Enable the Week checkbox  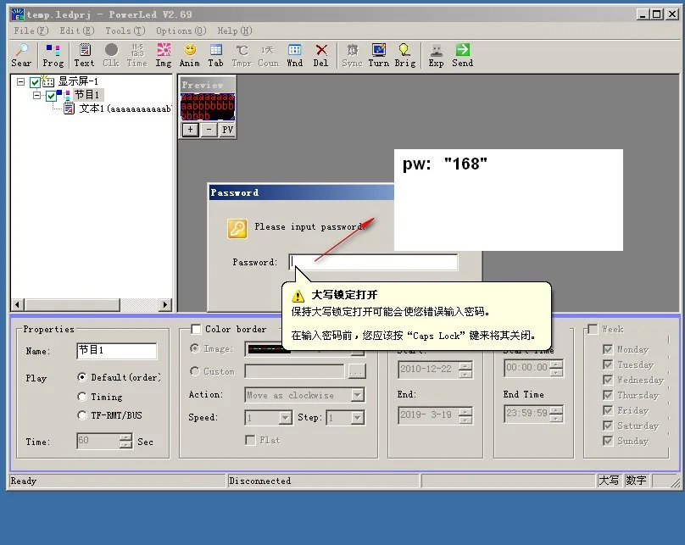coord(593,329)
